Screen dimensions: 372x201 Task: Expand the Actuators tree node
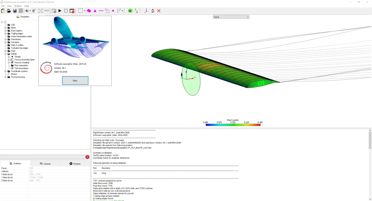6,42
